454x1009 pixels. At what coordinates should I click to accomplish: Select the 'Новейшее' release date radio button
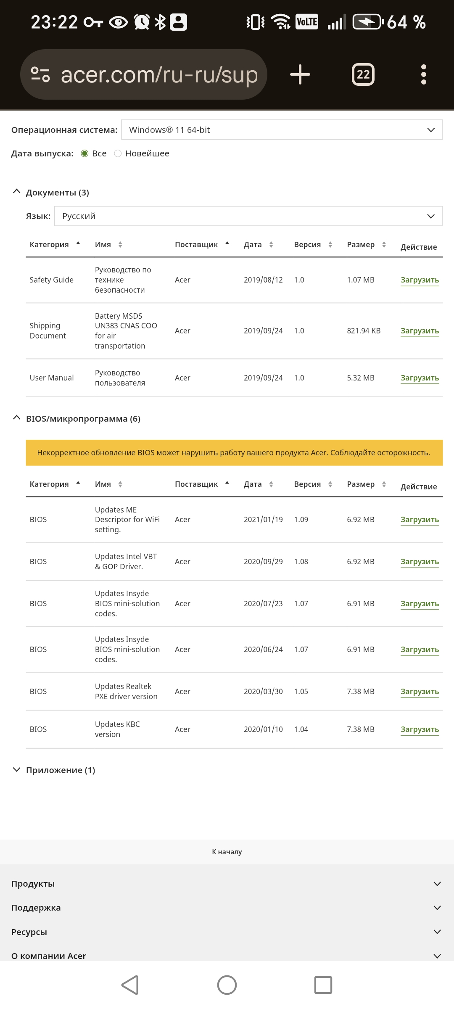click(x=118, y=153)
